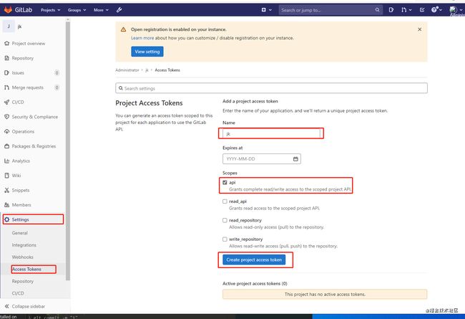Click the jk project avatar
This screenshot has width=465, height=319.
click(x=9, y=26)
